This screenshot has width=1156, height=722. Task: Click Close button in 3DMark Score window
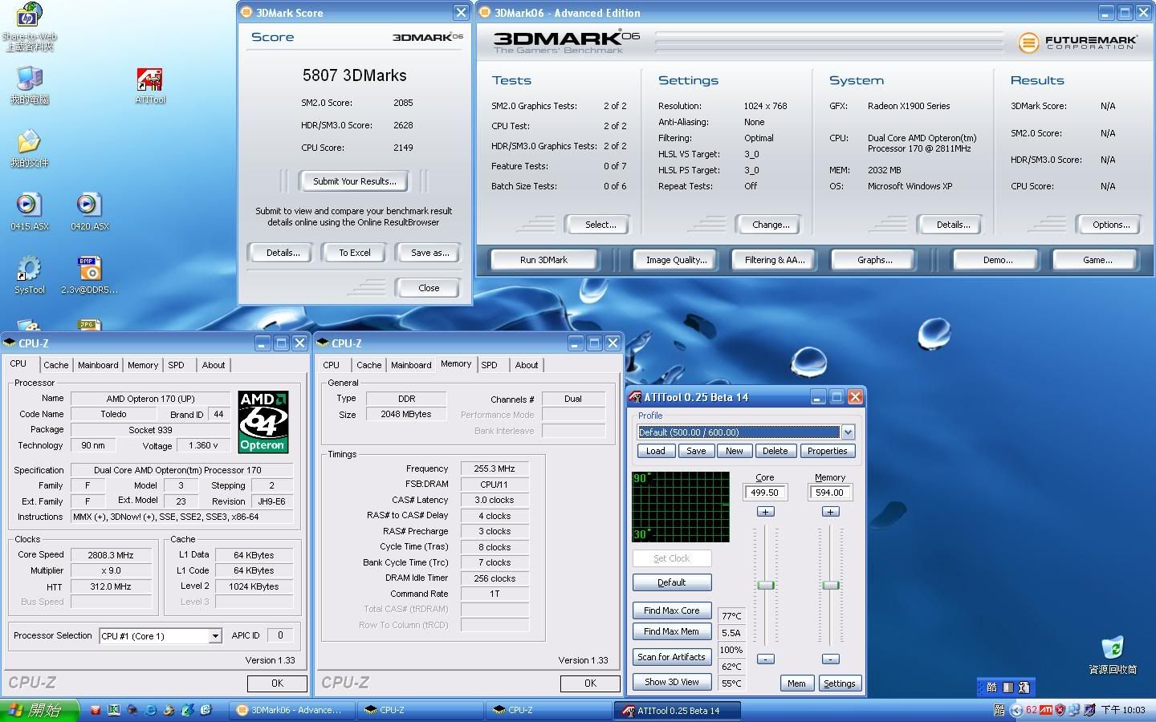429,288
